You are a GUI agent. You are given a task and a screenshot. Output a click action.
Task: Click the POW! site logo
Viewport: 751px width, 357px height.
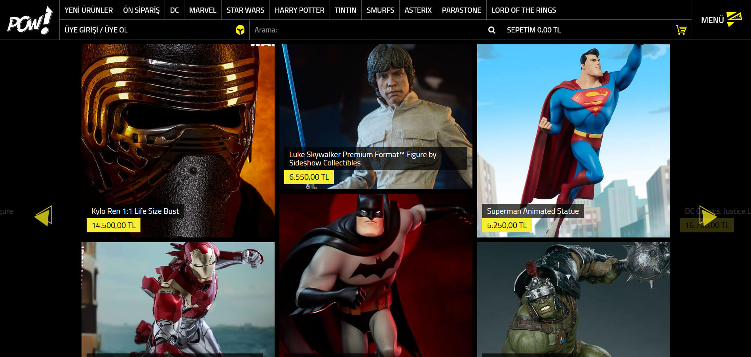(30, 21)
